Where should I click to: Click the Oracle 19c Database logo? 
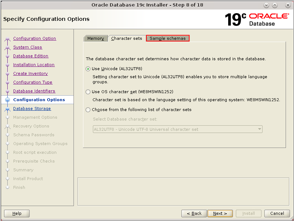tap(257, 19)
